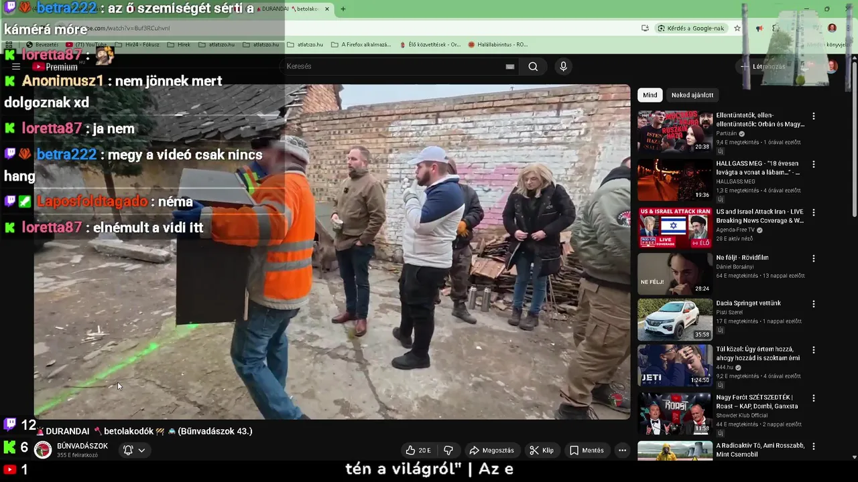Open the on-screen keyboard in search box
858x482 pixels.
510,66
